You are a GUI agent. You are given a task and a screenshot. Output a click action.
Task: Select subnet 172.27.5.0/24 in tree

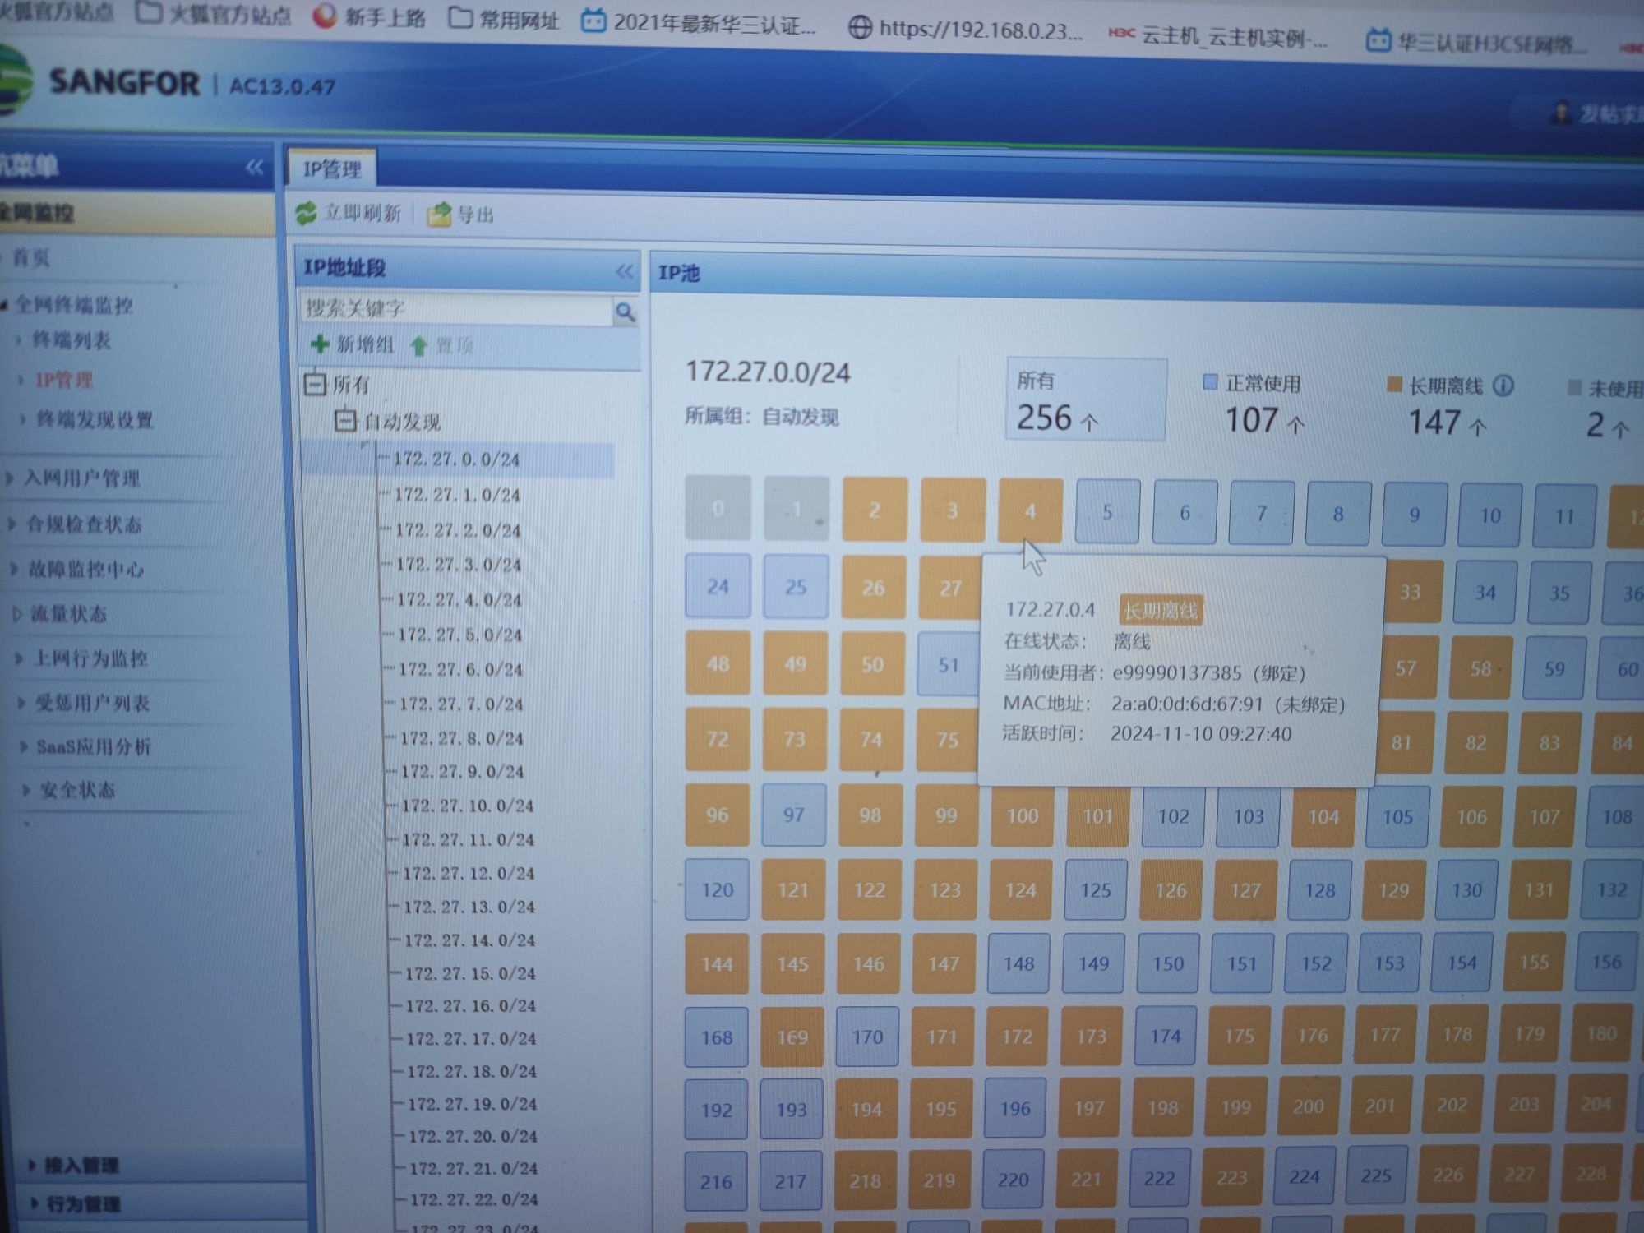(459, 635)
